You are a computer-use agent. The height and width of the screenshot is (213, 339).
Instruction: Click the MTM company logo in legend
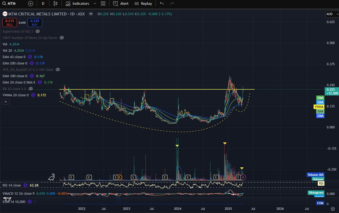click(x=5, y=14)
